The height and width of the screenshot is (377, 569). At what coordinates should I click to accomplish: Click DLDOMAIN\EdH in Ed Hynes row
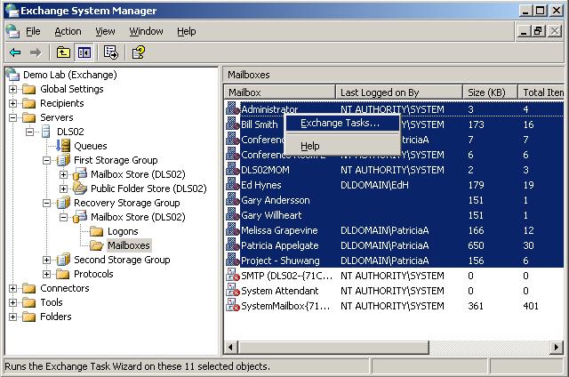(x=374, y=185)
